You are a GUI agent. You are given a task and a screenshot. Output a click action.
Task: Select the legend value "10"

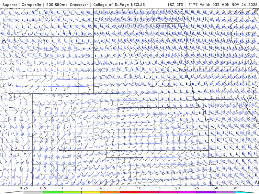pyautogui.click(x=139, y=188)
